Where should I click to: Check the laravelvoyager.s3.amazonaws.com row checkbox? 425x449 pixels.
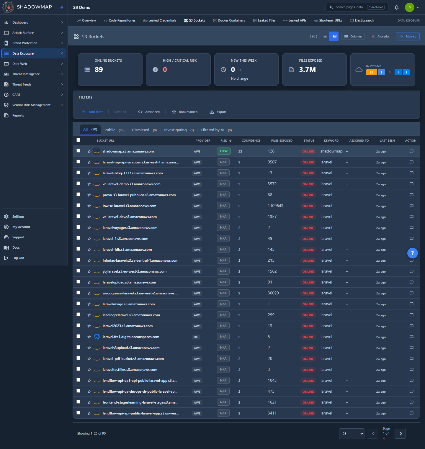pyautogui.click(x=78, y=227)
